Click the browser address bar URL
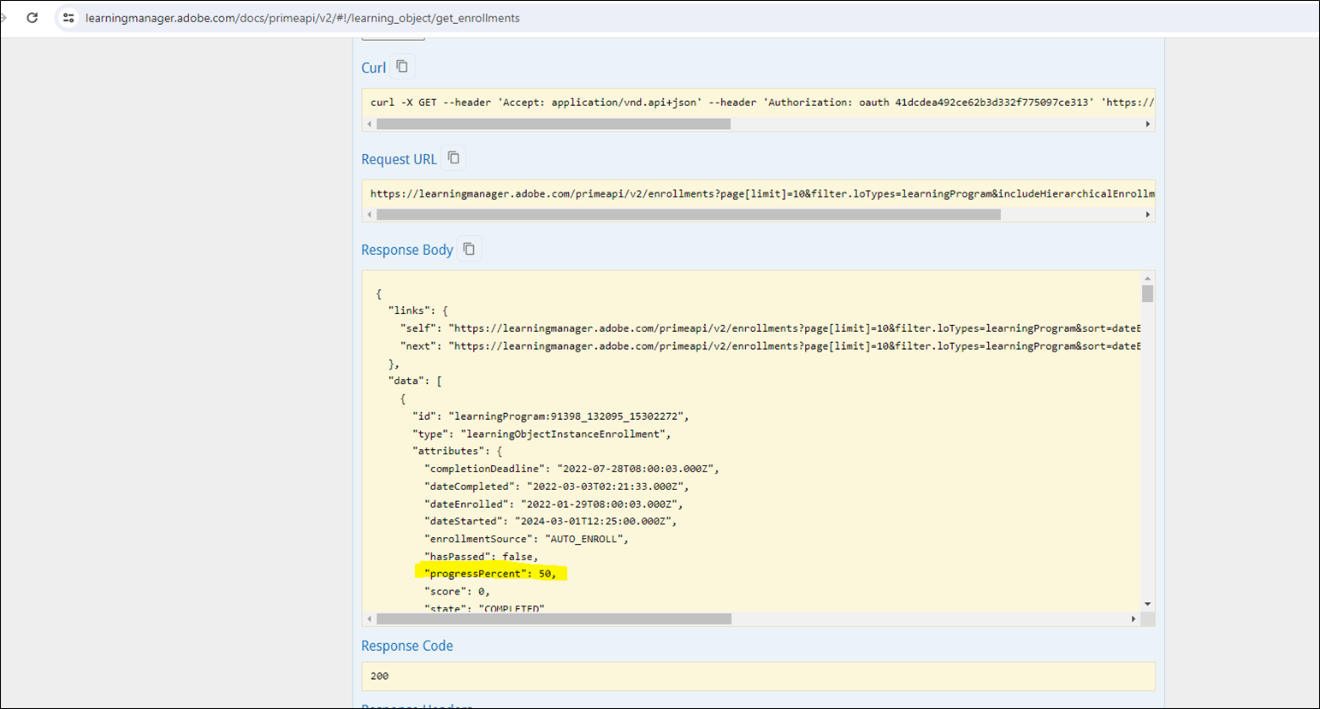The height and width of the screenshot is (709, 1320). point(302,18)
